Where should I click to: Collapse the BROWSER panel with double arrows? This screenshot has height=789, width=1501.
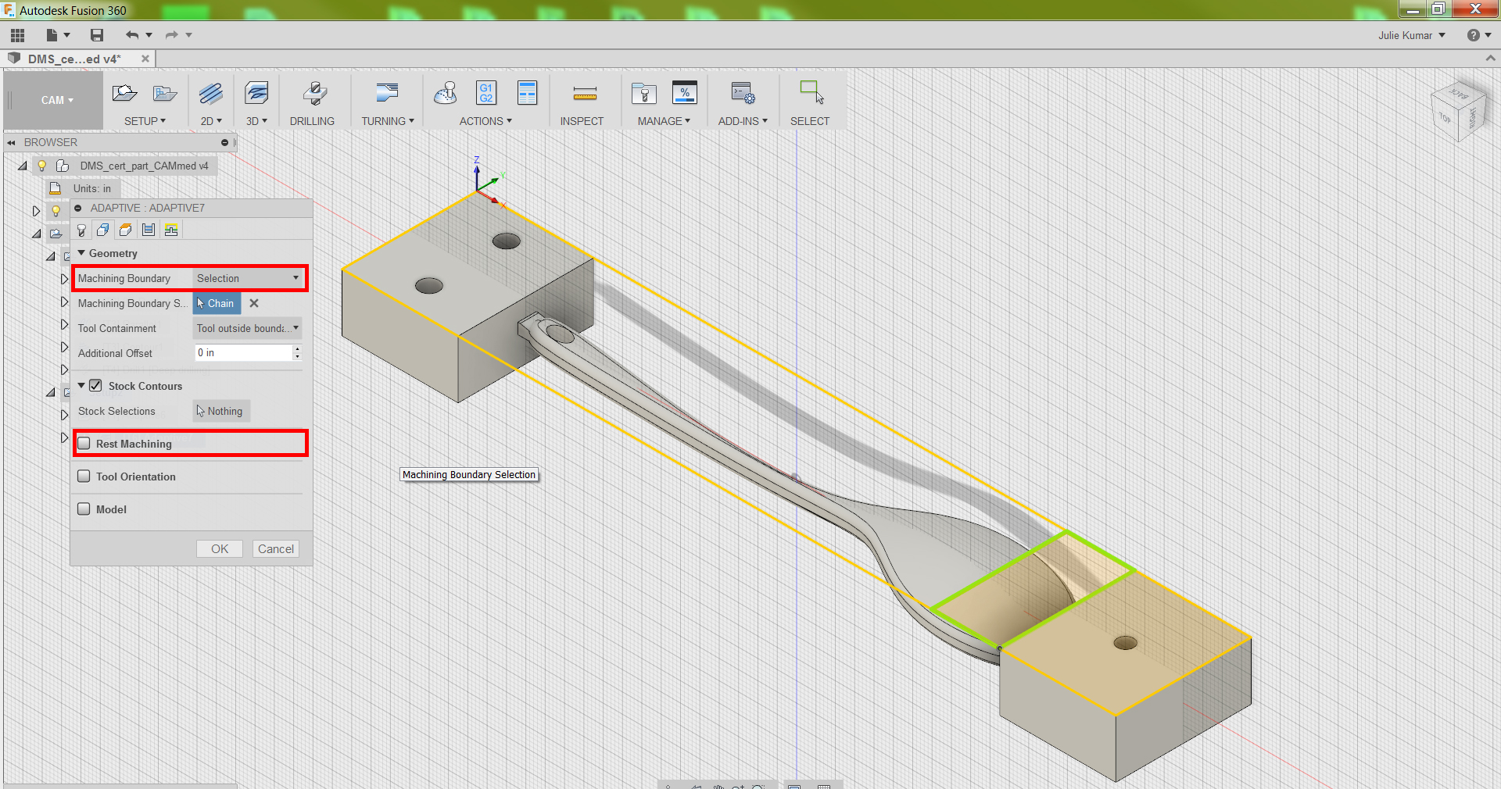(x=12, y=142)
